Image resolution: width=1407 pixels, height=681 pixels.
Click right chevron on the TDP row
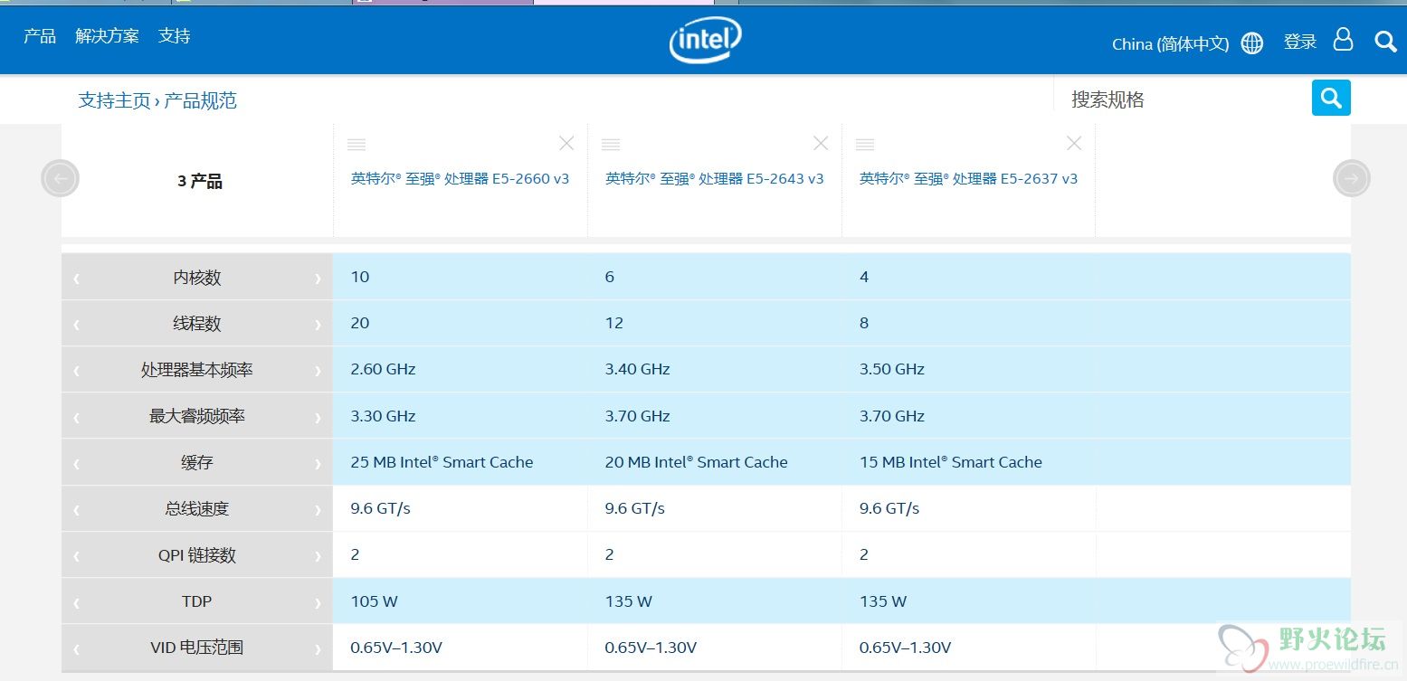tap(318, 603)
